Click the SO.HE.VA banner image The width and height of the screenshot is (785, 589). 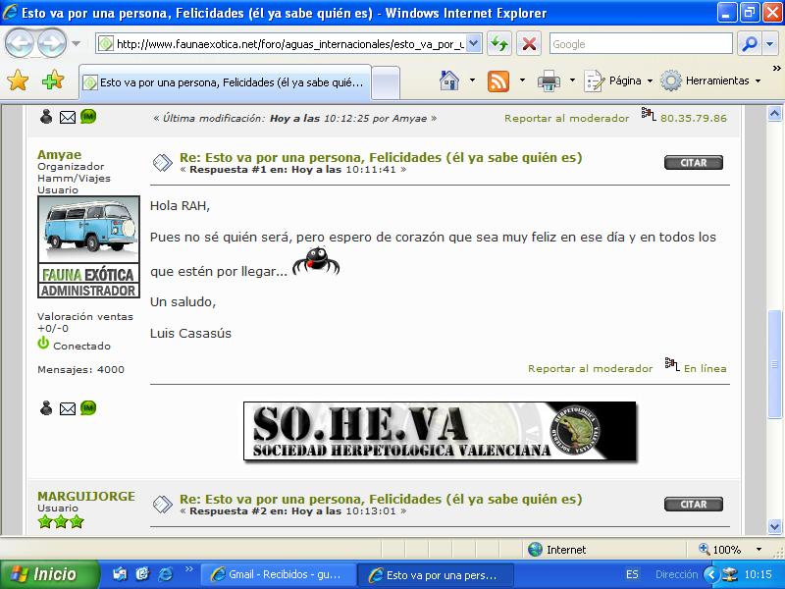[x=440, y=432]
